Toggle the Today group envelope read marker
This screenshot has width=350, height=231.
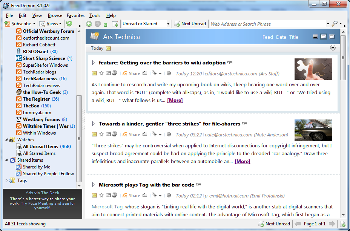(x=109, y=48)
